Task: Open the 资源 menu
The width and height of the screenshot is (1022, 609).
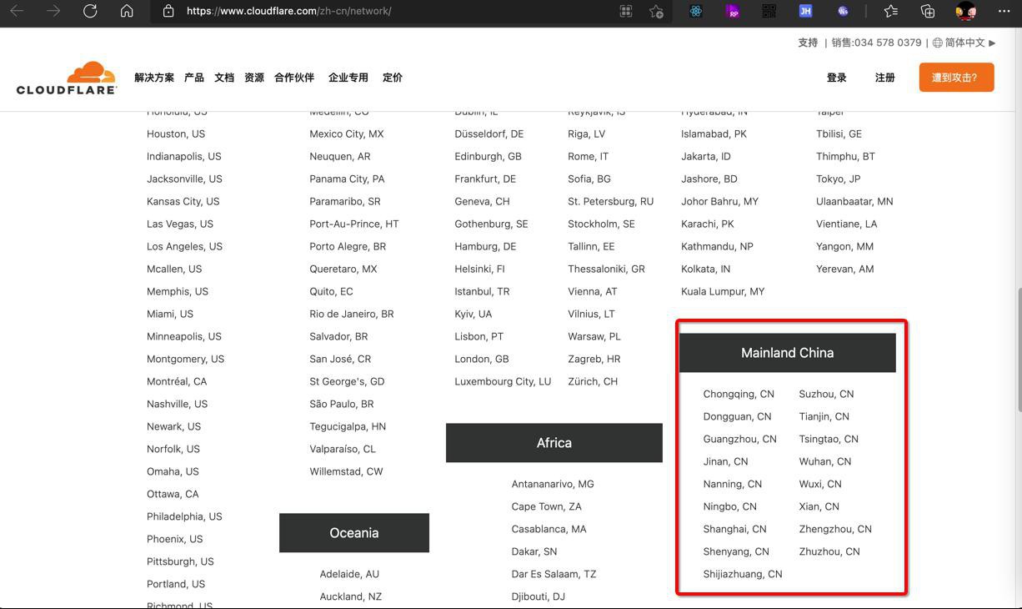Action: coord(254,78)
